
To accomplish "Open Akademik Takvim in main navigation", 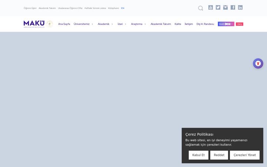I will tap(161, 24).
